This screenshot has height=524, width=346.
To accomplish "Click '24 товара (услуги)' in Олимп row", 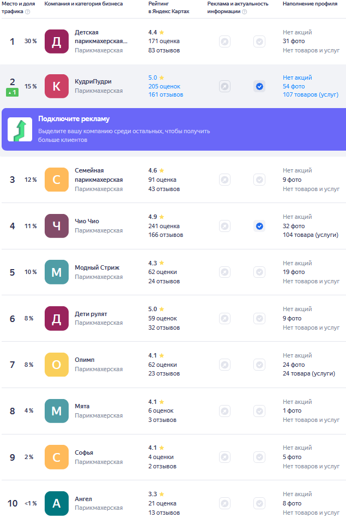I will [x=309, y=373].
